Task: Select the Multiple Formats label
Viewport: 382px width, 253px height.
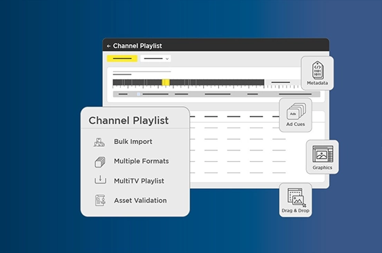Action: tap(142, 161)
